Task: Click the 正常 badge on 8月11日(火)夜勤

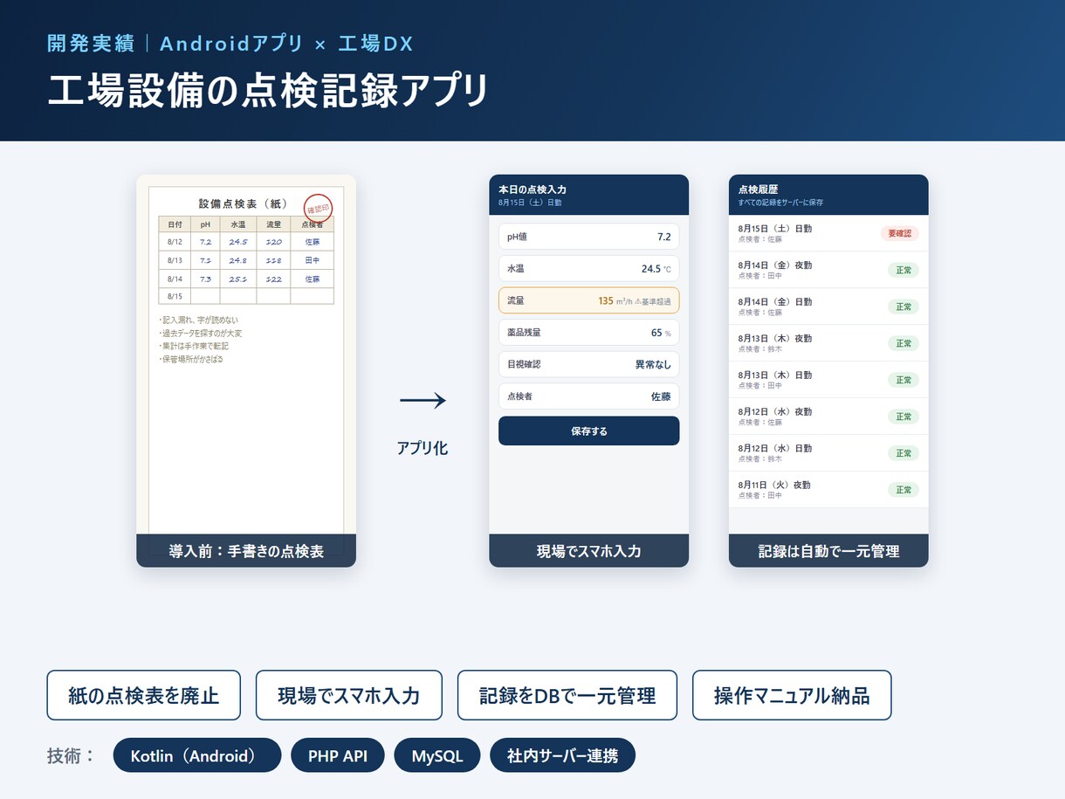Action: [904, 490]
